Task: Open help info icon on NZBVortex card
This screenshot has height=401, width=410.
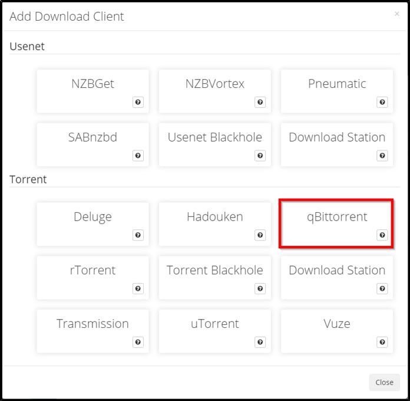Action: [260, 102]
